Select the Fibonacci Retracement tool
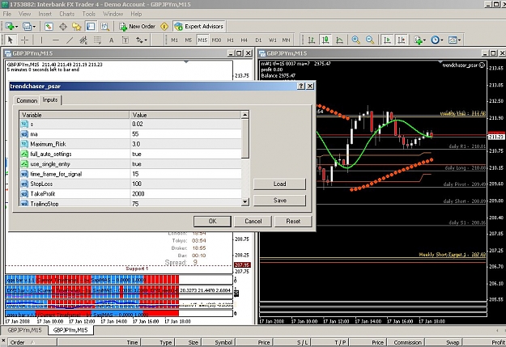This screenshot has width=506, height=347. click(x=97, y=40)
